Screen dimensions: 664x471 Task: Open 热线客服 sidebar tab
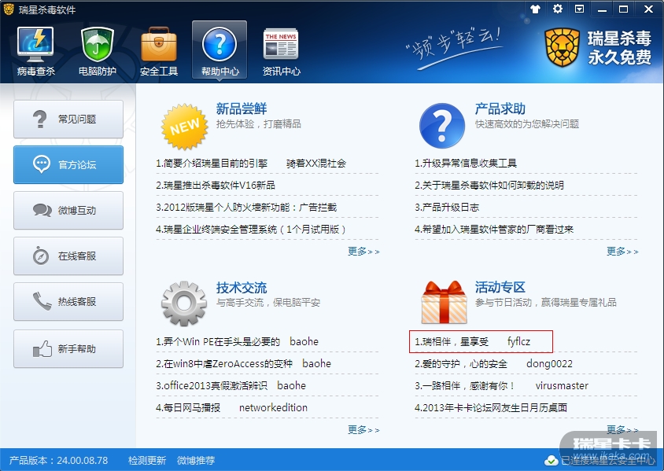[x=68, y=302]
